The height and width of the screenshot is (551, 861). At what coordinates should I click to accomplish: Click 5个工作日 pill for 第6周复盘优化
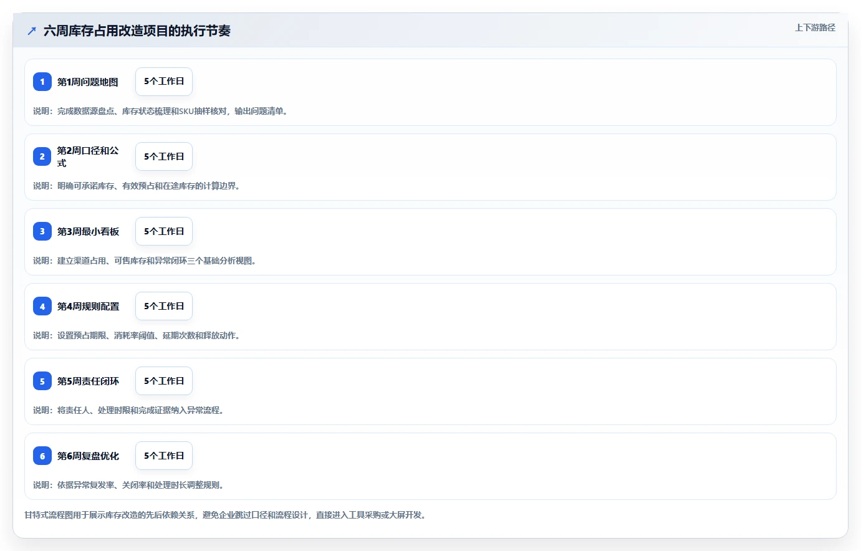164,456
